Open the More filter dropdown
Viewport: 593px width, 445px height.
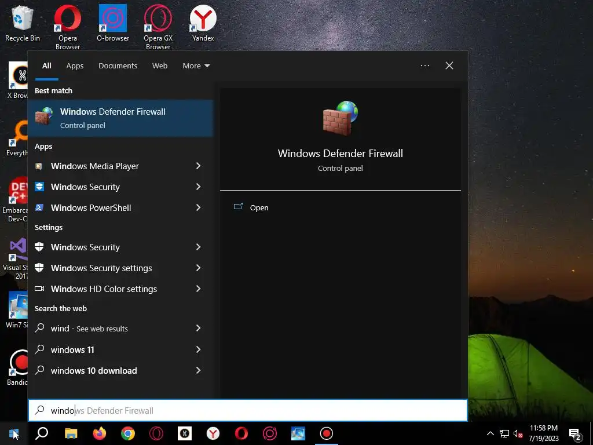[x=196, y=66]
